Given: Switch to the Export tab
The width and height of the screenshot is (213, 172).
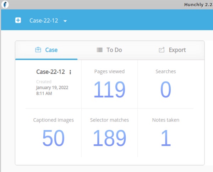Looking at the screenshot, I should (172, 50).
